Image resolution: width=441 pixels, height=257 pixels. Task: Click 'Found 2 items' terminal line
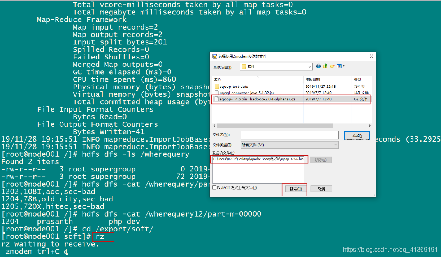click(30, 162)
